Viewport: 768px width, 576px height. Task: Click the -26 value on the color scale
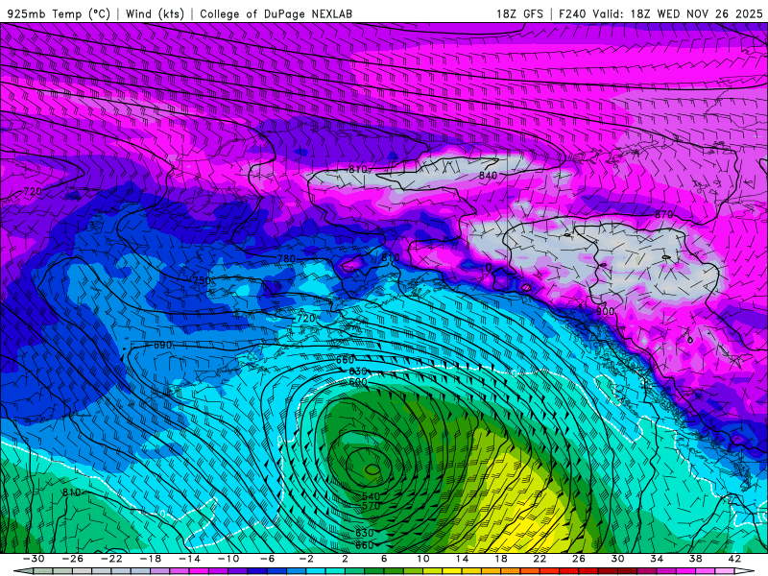pos(73,559)
